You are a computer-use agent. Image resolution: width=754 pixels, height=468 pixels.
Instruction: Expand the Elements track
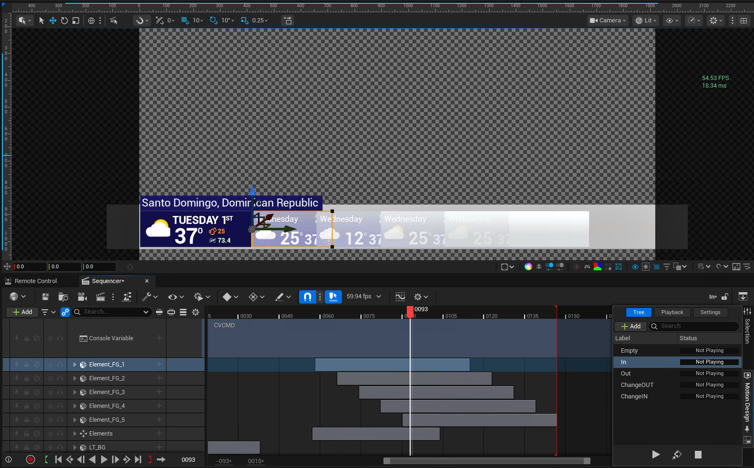click(x=75, y=434)
